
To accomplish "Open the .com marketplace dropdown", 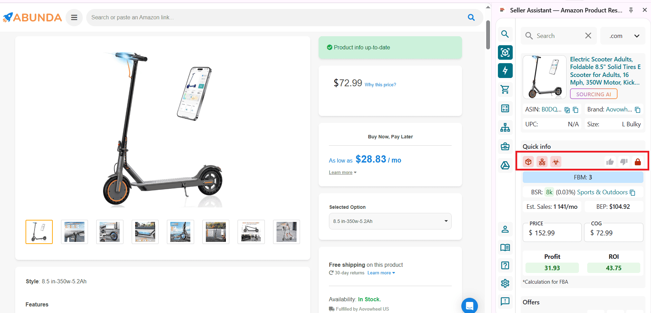I will tap(623, 36).
